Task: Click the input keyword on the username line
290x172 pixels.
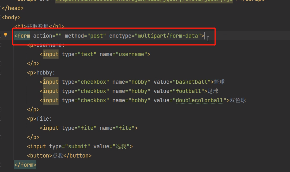Action: point(50,54)
